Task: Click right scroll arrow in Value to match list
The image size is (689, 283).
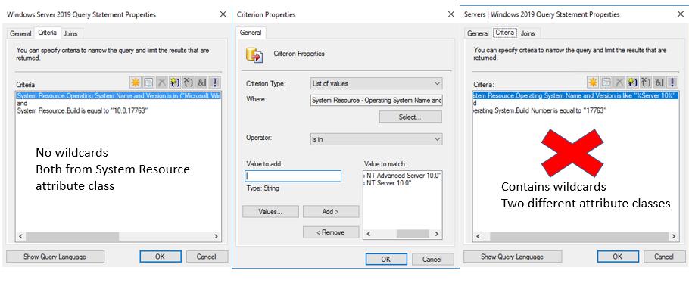Action: [x=437, y=234]
